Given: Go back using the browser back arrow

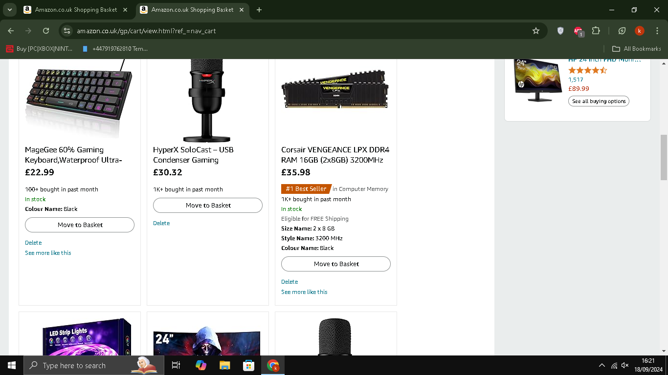Looking at the screenshot, I should (x=11, y=31).
